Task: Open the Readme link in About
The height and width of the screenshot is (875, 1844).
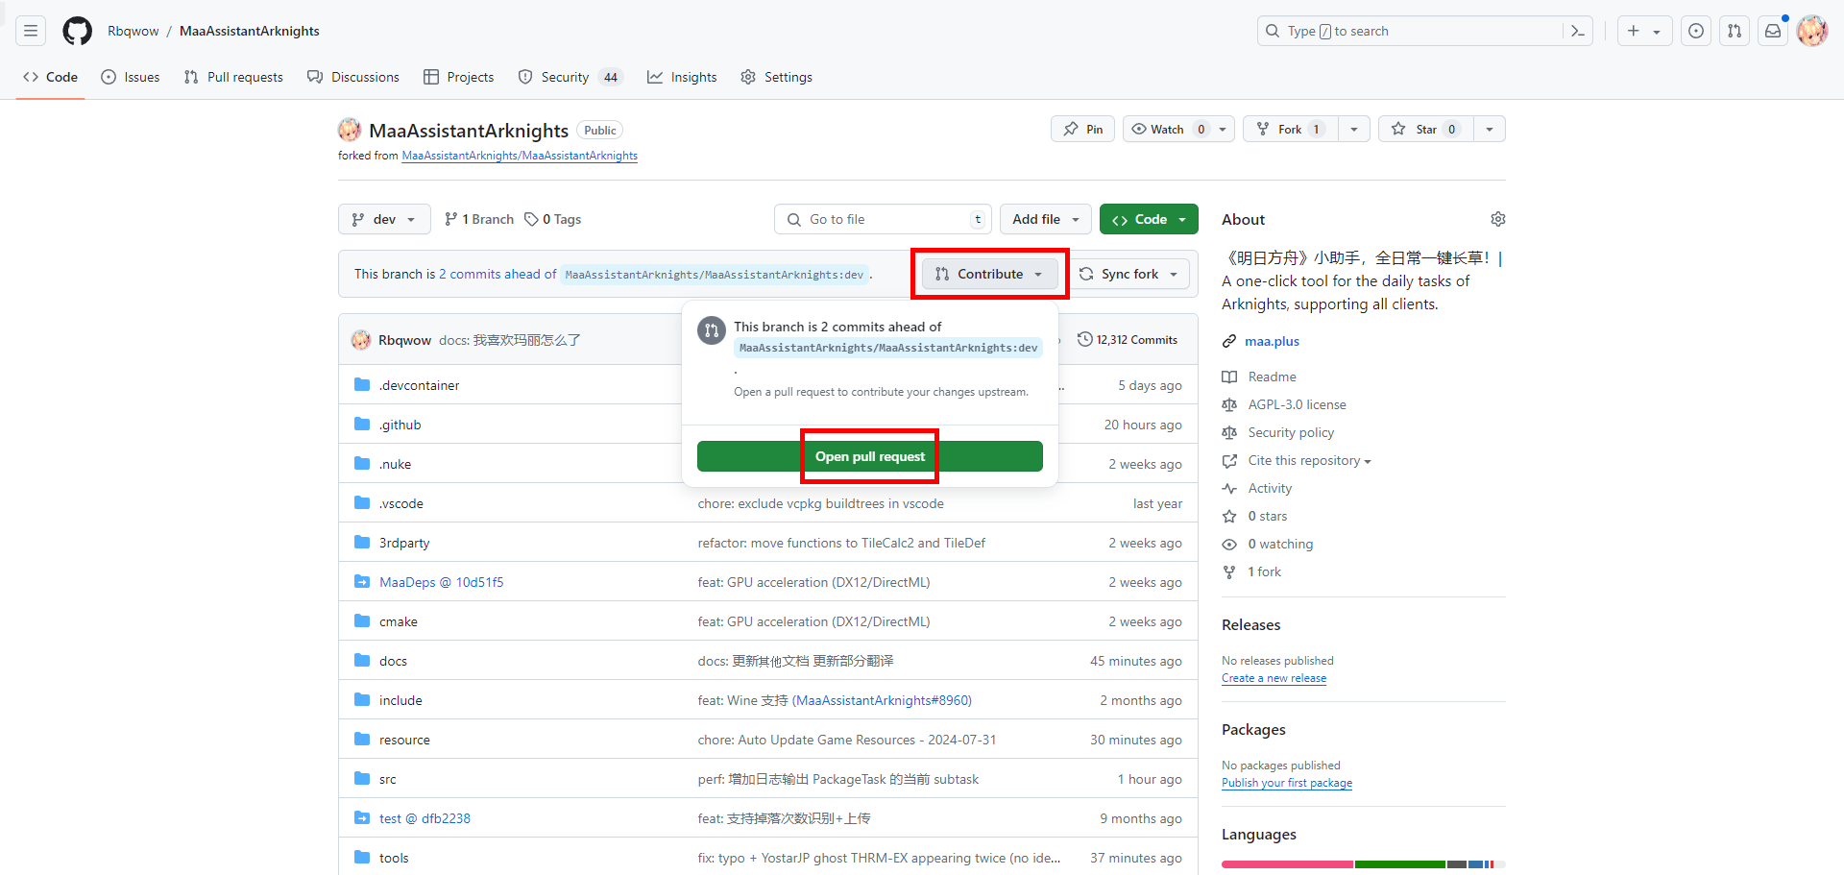Action: (x=1259, y=377)
